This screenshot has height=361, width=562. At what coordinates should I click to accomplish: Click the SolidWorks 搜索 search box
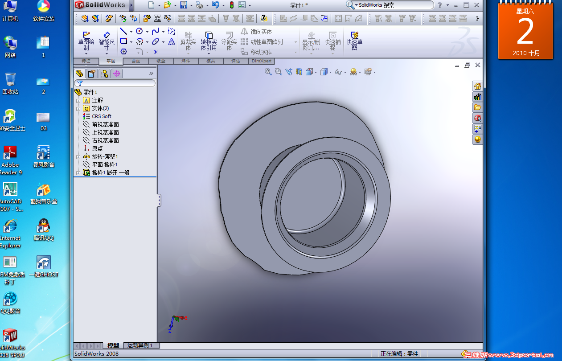click(389, 5)
